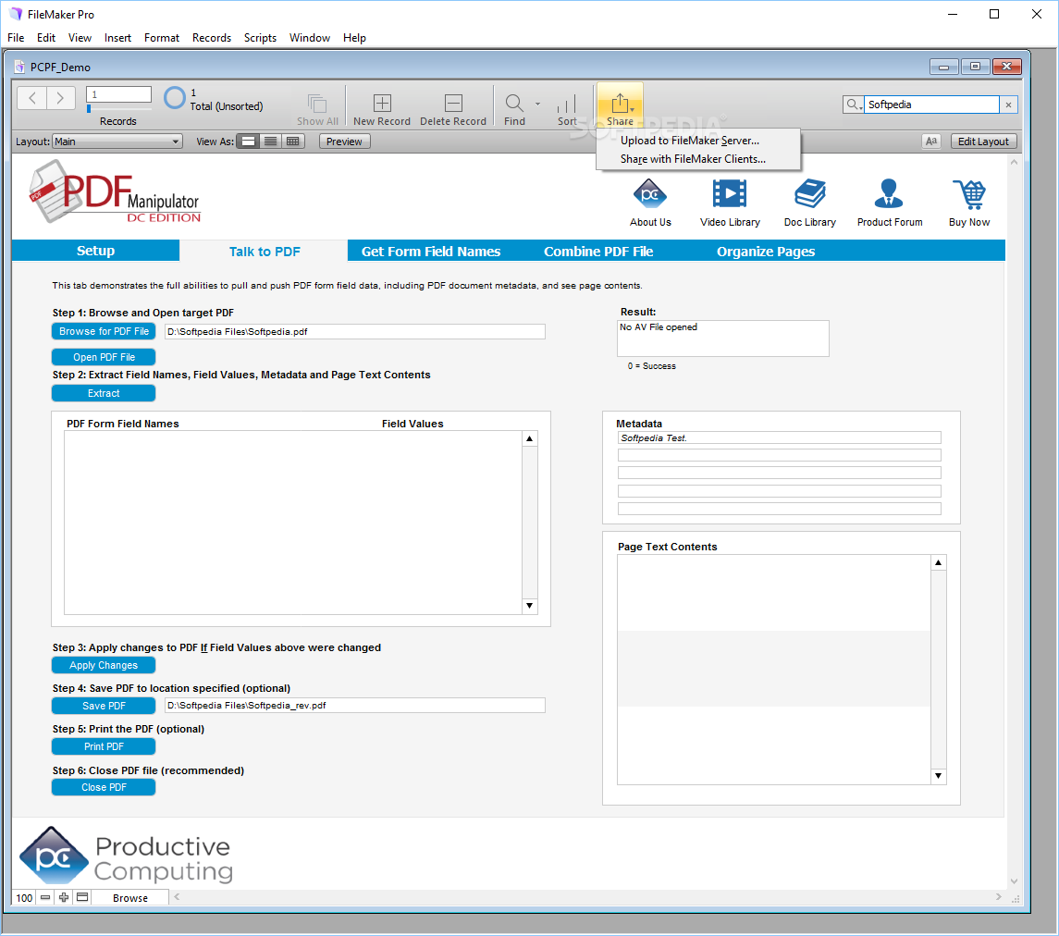Expand the Find dropdown arrow

point(537,104)
